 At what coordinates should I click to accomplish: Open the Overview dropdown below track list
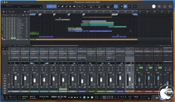tap(22, 46)
